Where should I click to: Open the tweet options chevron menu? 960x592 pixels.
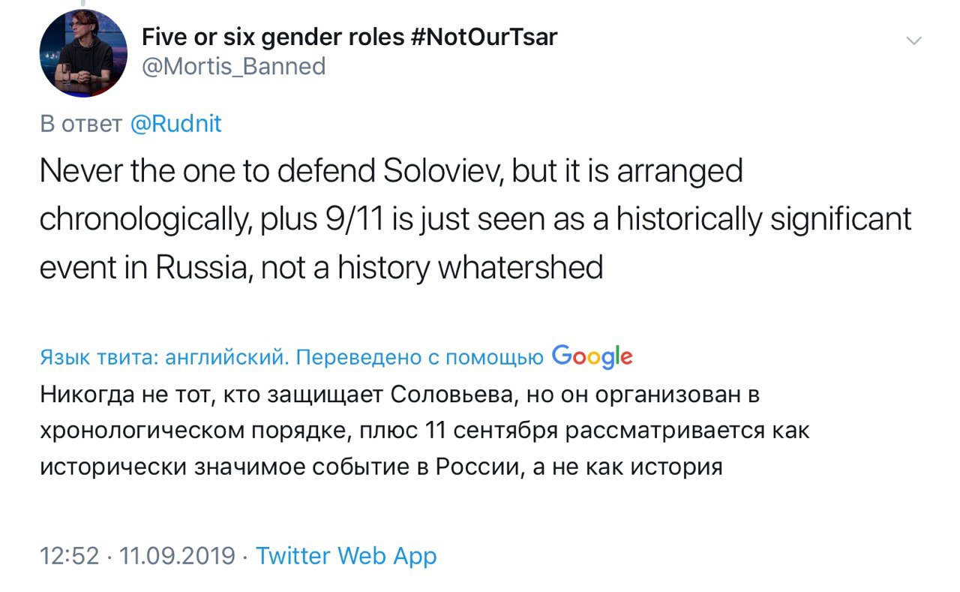[x=913, y=41]
